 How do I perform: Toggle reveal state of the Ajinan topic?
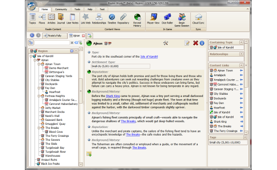(x=89, y=43)
